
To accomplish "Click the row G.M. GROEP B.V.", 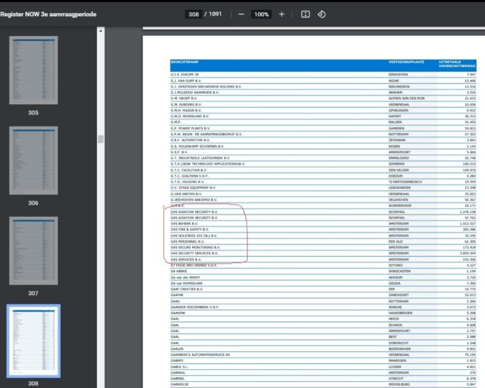I will 323,98.
